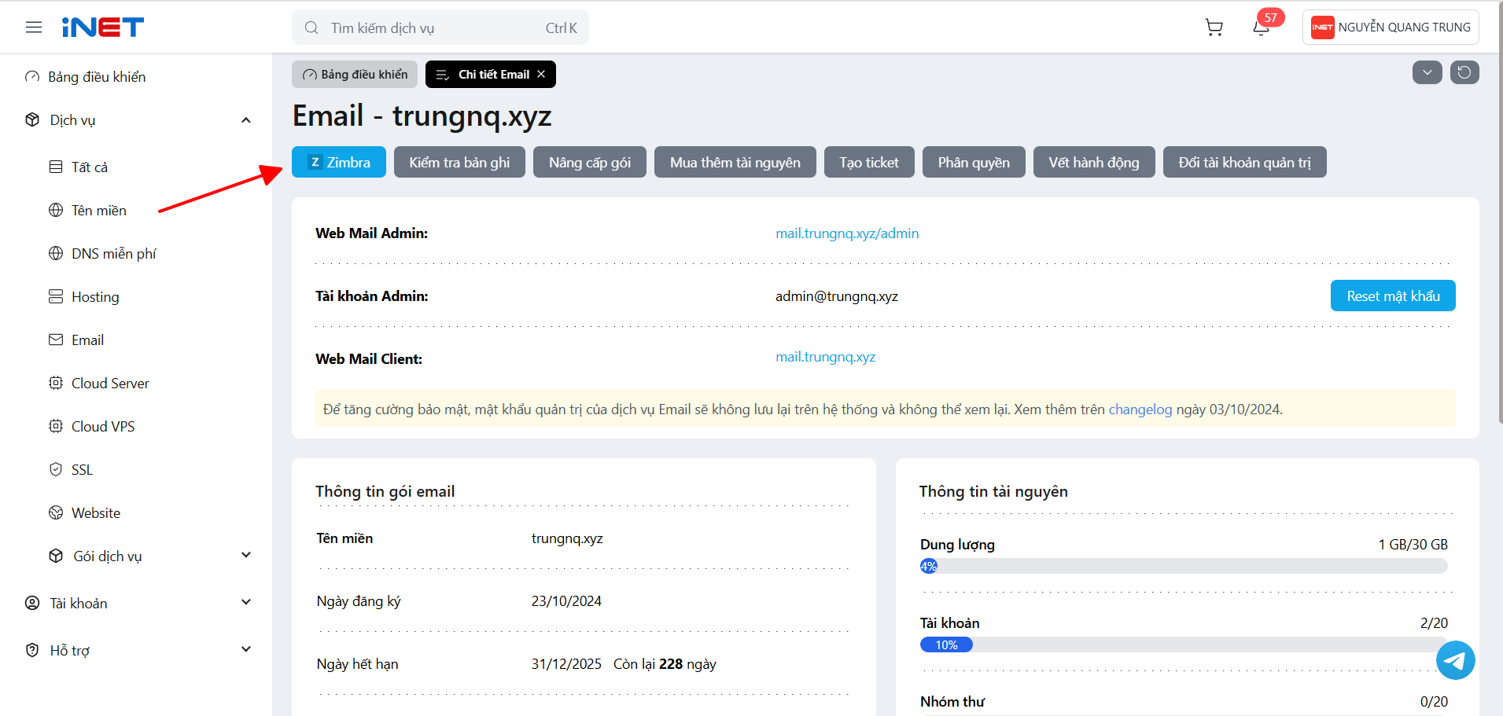Click the Tất cả list icon

[x=56, y=167]
